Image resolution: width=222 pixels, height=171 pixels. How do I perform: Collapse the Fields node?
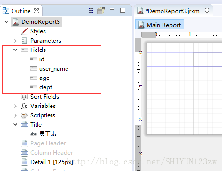(15, 50)
